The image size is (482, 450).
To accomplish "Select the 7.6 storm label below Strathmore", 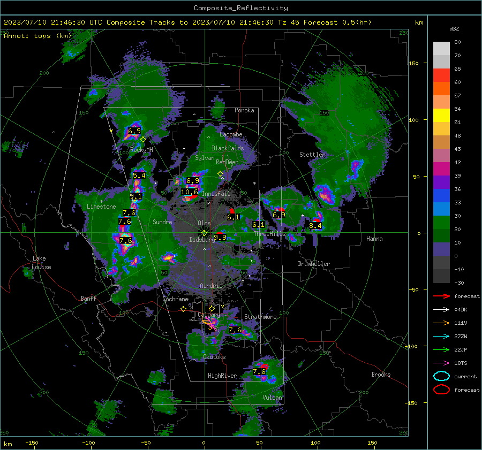I will point(235,330).
